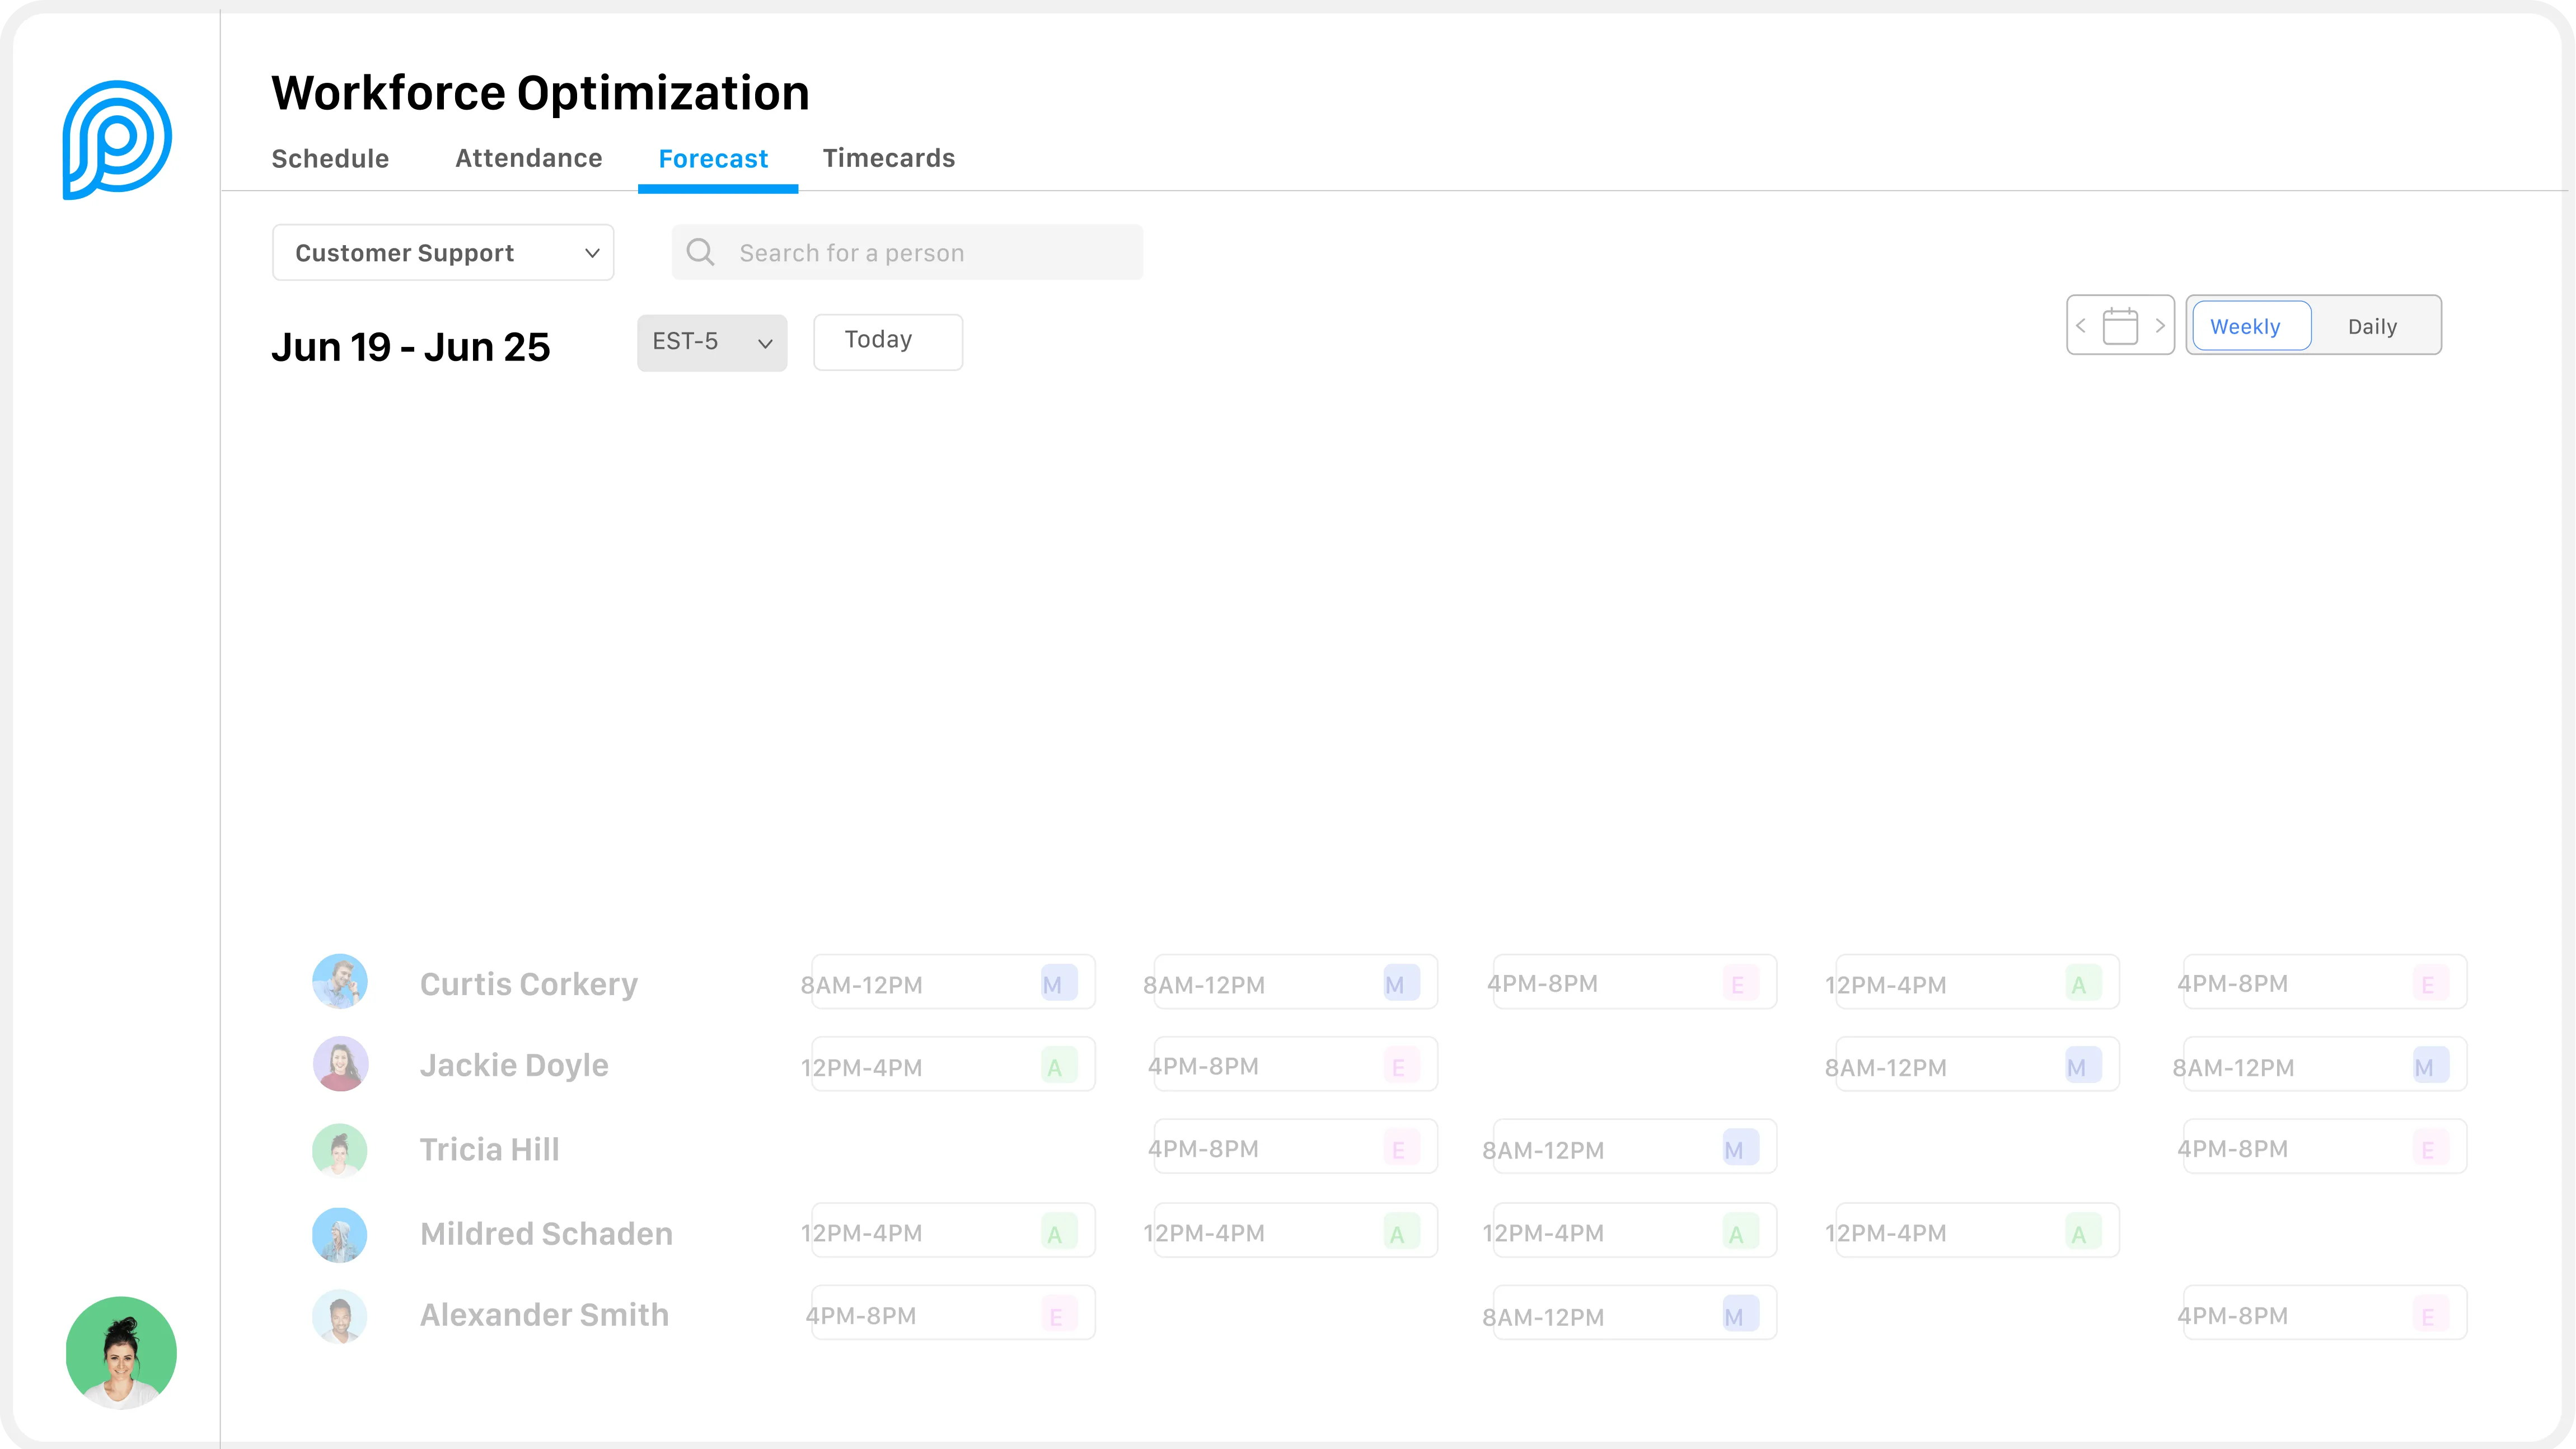Go to next week arrow

click(2160, 326)
